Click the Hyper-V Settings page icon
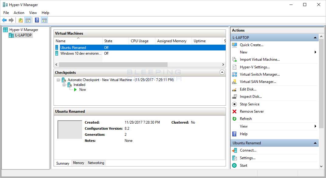 234,67
